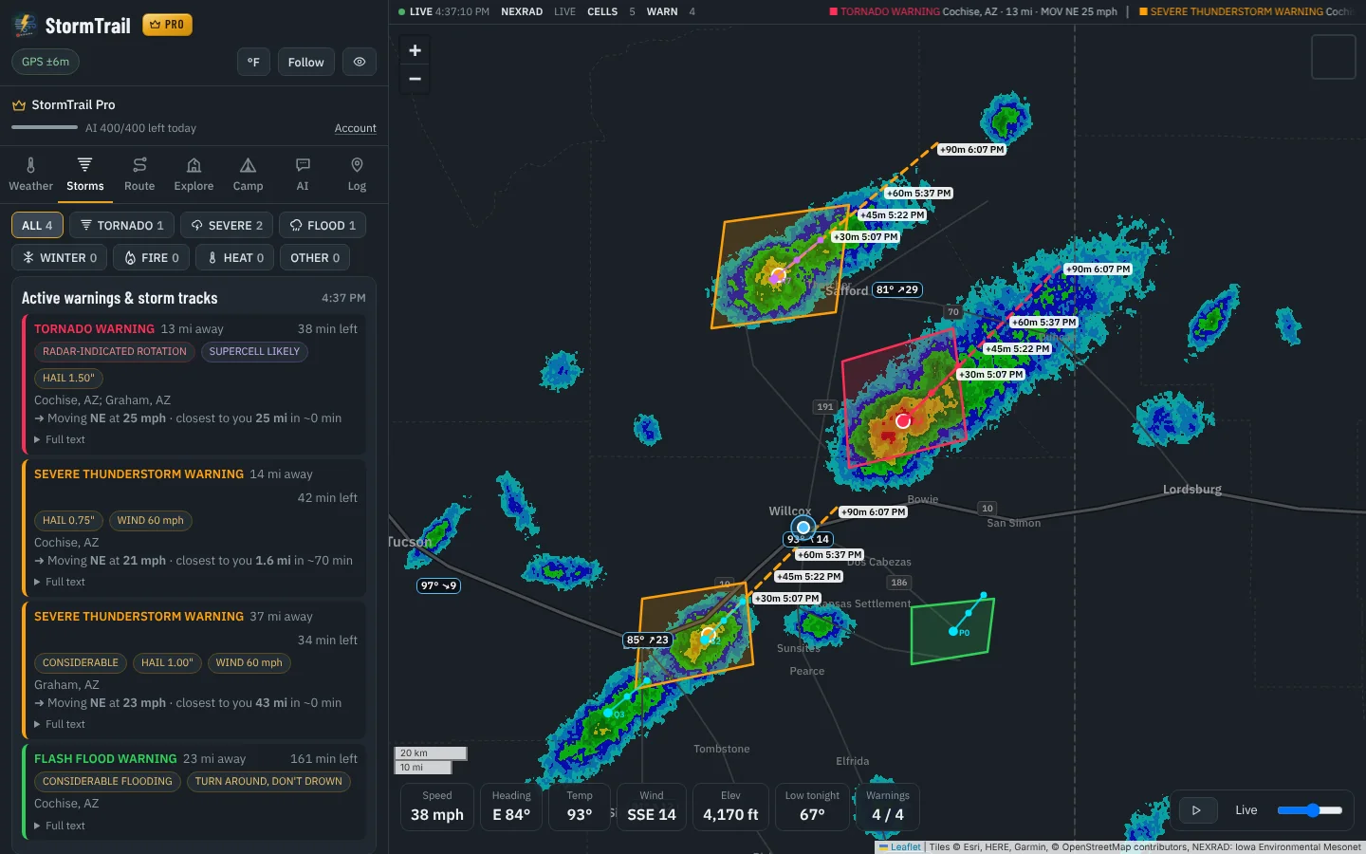
Task: Toggle temperature units °F button
Action: pos(253,62)
